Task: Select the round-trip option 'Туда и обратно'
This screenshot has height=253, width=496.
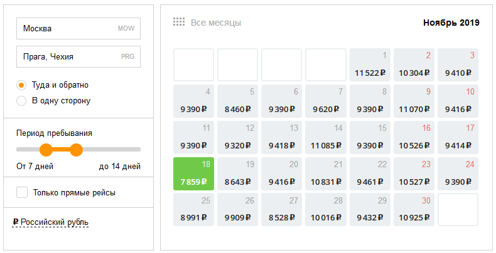Action: click(21, 85)
